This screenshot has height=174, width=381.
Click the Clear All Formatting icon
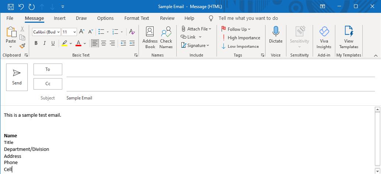tap(132, 32)
